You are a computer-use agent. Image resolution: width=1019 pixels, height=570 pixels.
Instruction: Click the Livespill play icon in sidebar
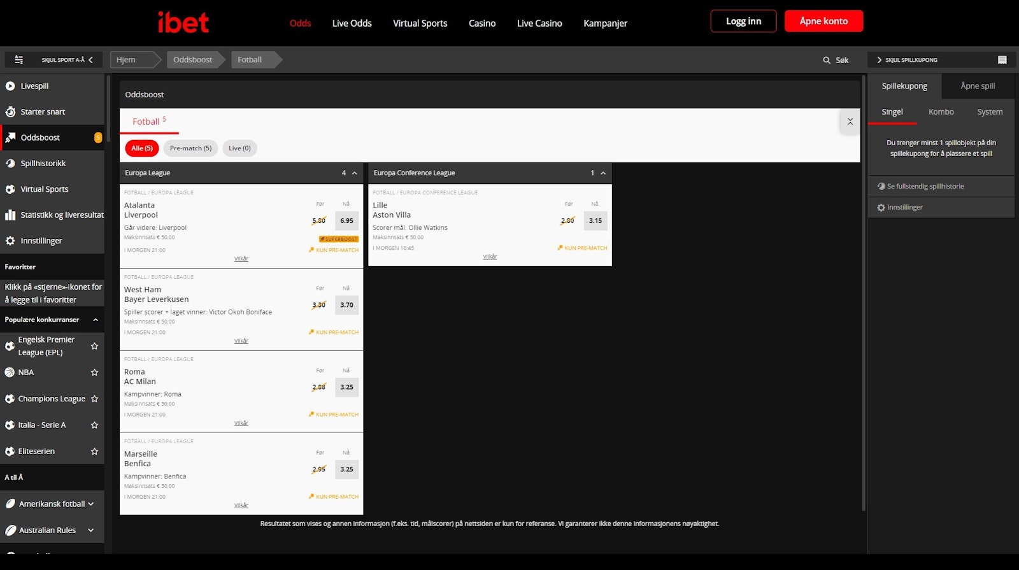(10, 86)
